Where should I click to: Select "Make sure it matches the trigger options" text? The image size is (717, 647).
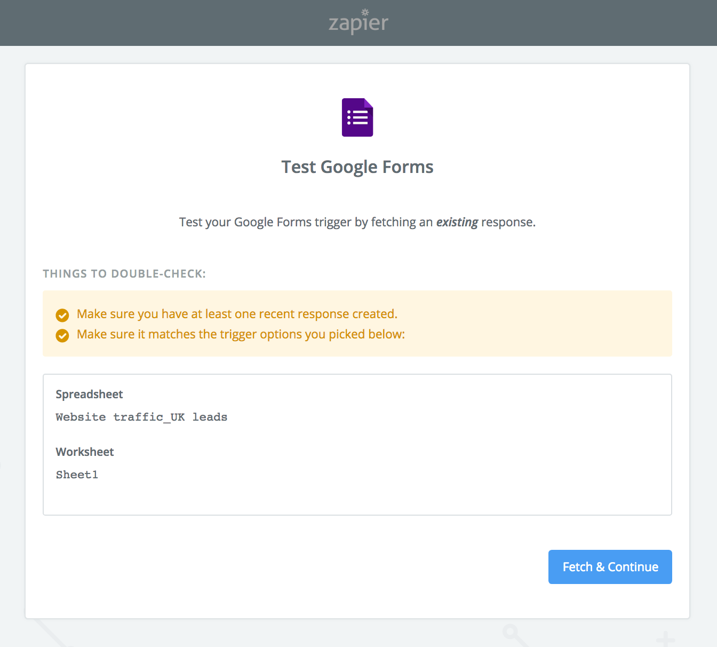(x=241, y=334)
